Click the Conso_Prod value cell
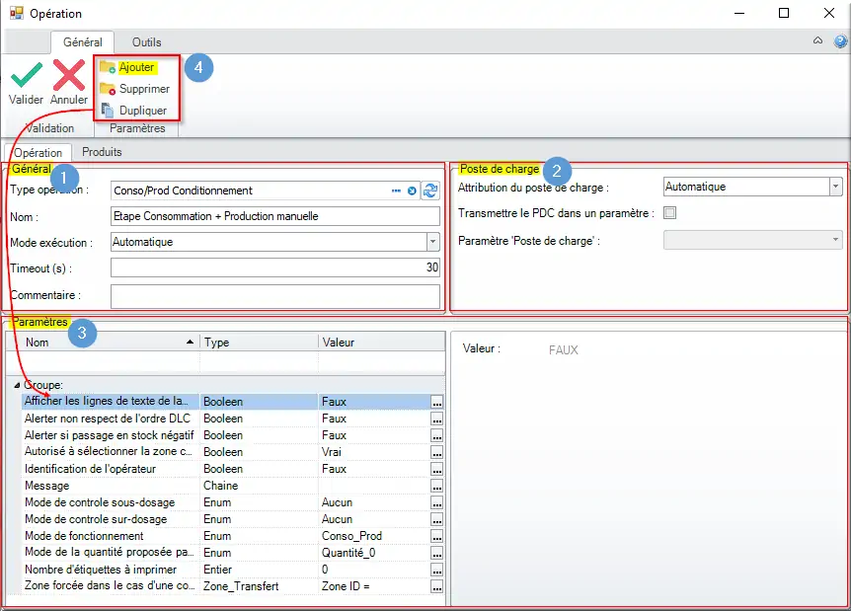The width and height of the screenshot is (851, 611). 374,536
